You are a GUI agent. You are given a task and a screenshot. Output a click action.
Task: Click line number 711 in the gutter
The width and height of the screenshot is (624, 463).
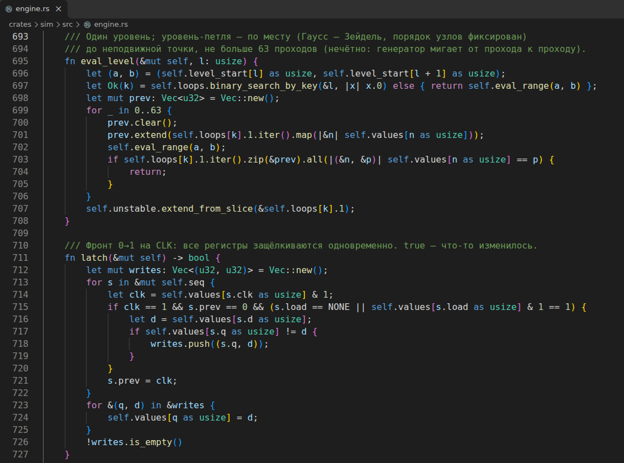(20, 258)
